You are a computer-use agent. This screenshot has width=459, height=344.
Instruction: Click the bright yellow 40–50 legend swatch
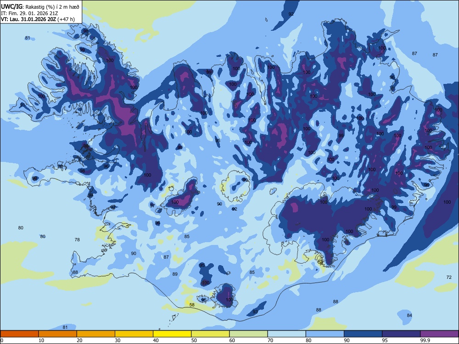(x=172, y=334)
